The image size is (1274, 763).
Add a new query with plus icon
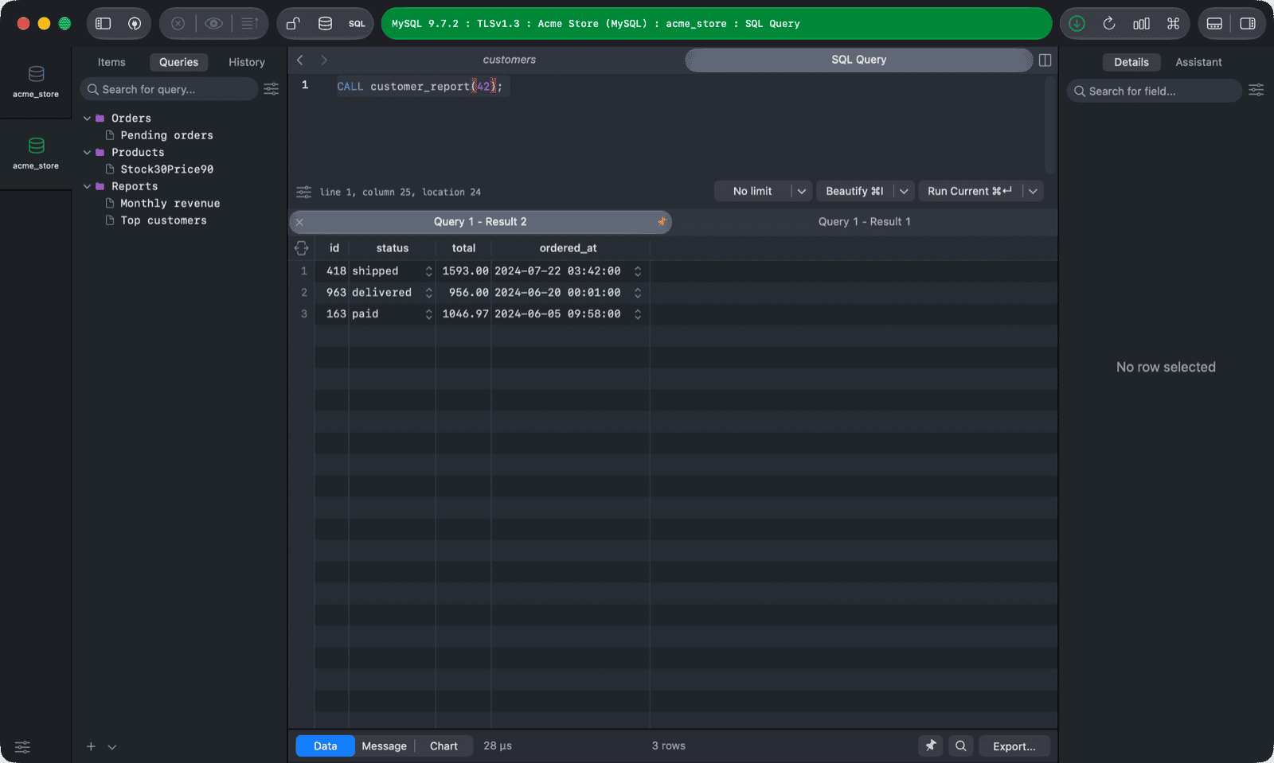(91, 746)
